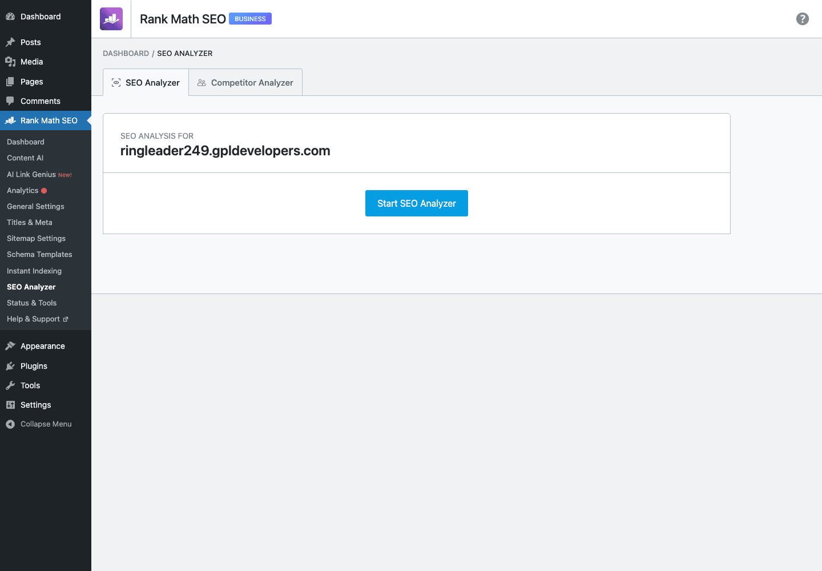Open the Posts menu
Viewport: 822px width, 571px height.
point(46,42)
